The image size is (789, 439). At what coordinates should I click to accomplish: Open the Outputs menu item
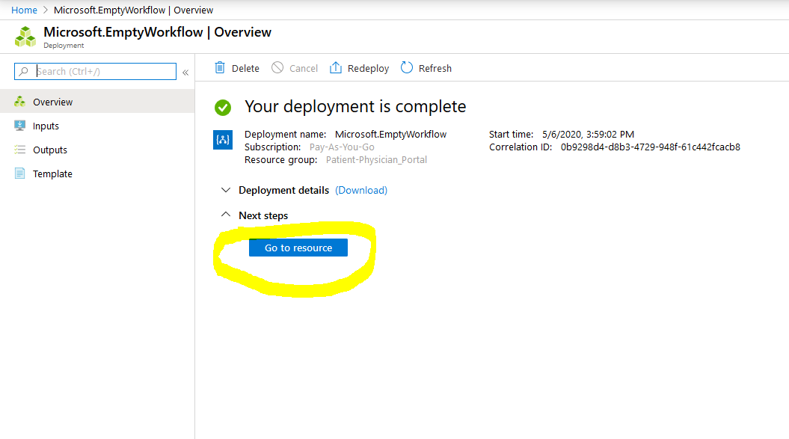point(97,150)
